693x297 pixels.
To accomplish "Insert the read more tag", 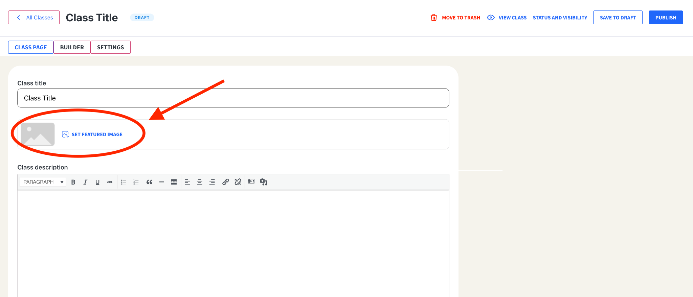I will click(x=174, y=182).
